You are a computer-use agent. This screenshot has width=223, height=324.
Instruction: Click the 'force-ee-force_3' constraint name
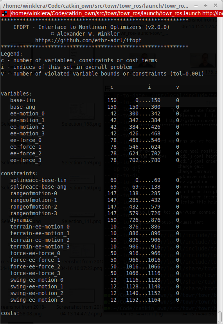click(x=35, y=273)
